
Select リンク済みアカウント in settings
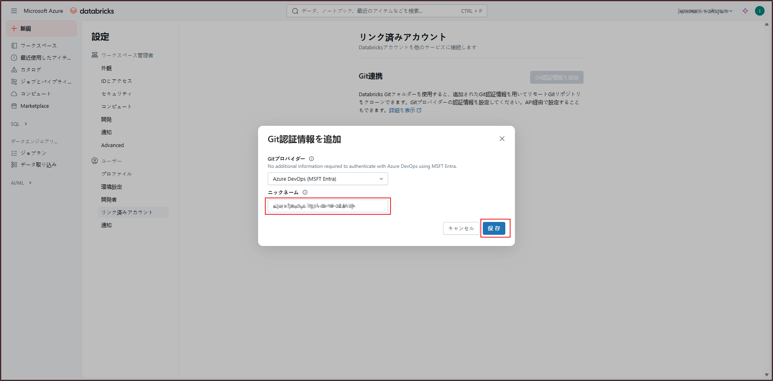pyautogui.click(x=133, y=212)
